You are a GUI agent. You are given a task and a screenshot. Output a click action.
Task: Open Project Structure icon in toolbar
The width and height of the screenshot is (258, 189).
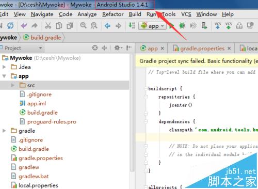pos(239,26)
